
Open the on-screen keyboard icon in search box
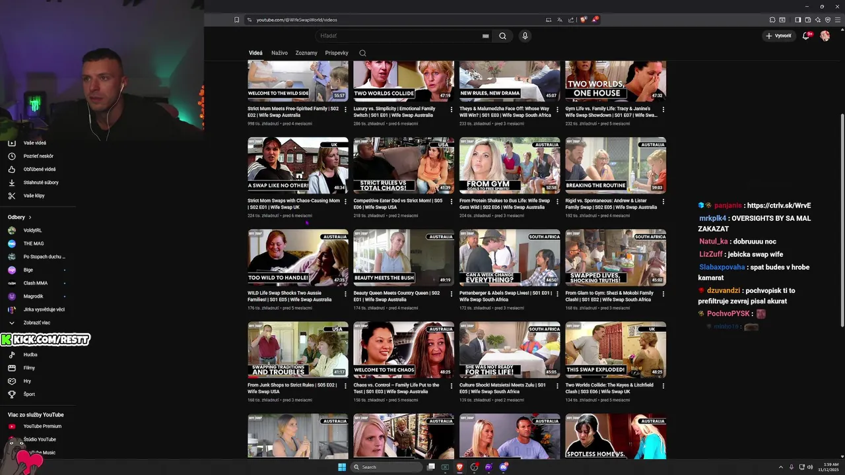click(x=486, y=36)
